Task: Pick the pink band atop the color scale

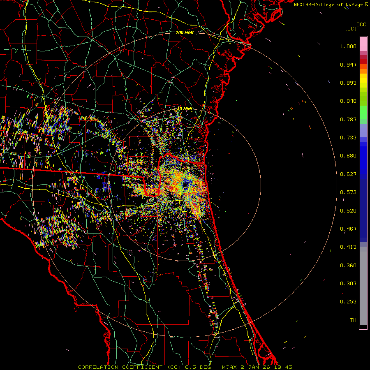Action: pyautogui.click(x=363, y=44)
